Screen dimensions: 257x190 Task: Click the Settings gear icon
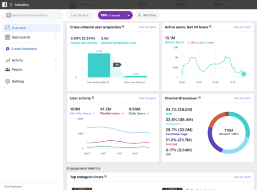pos(7,81)
